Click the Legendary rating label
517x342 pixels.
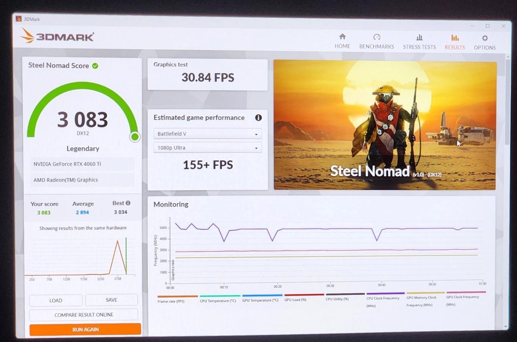[x=83, y=149]
